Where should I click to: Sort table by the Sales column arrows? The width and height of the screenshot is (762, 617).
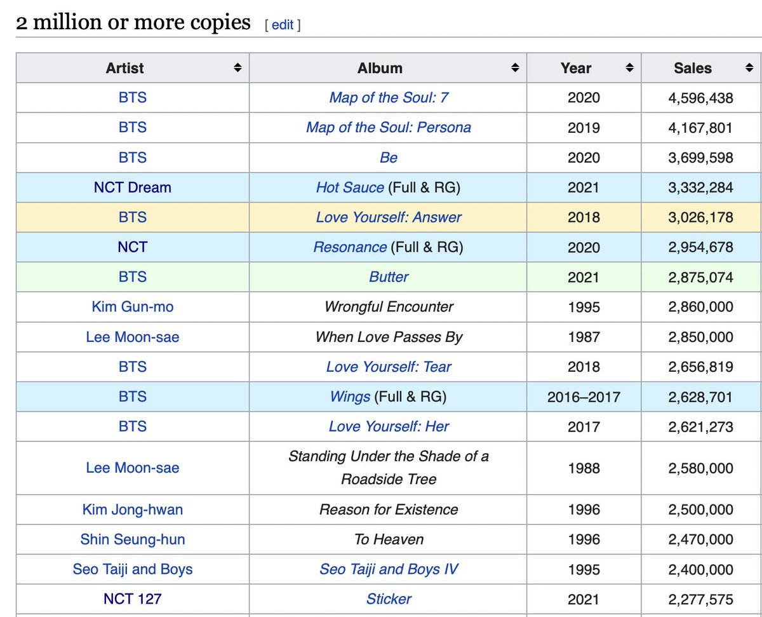point(749,68)
